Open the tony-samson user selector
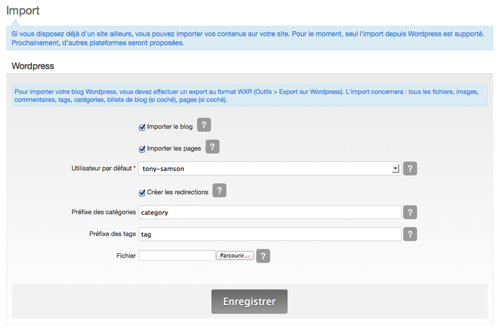 click(270, 169)
